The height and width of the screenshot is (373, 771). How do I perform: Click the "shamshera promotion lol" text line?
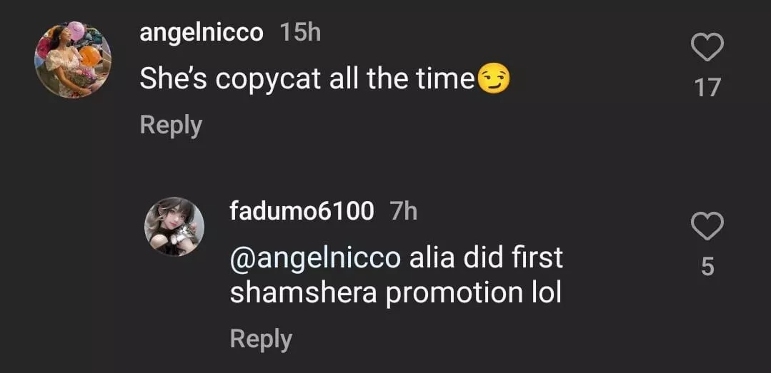click(395, 292)
